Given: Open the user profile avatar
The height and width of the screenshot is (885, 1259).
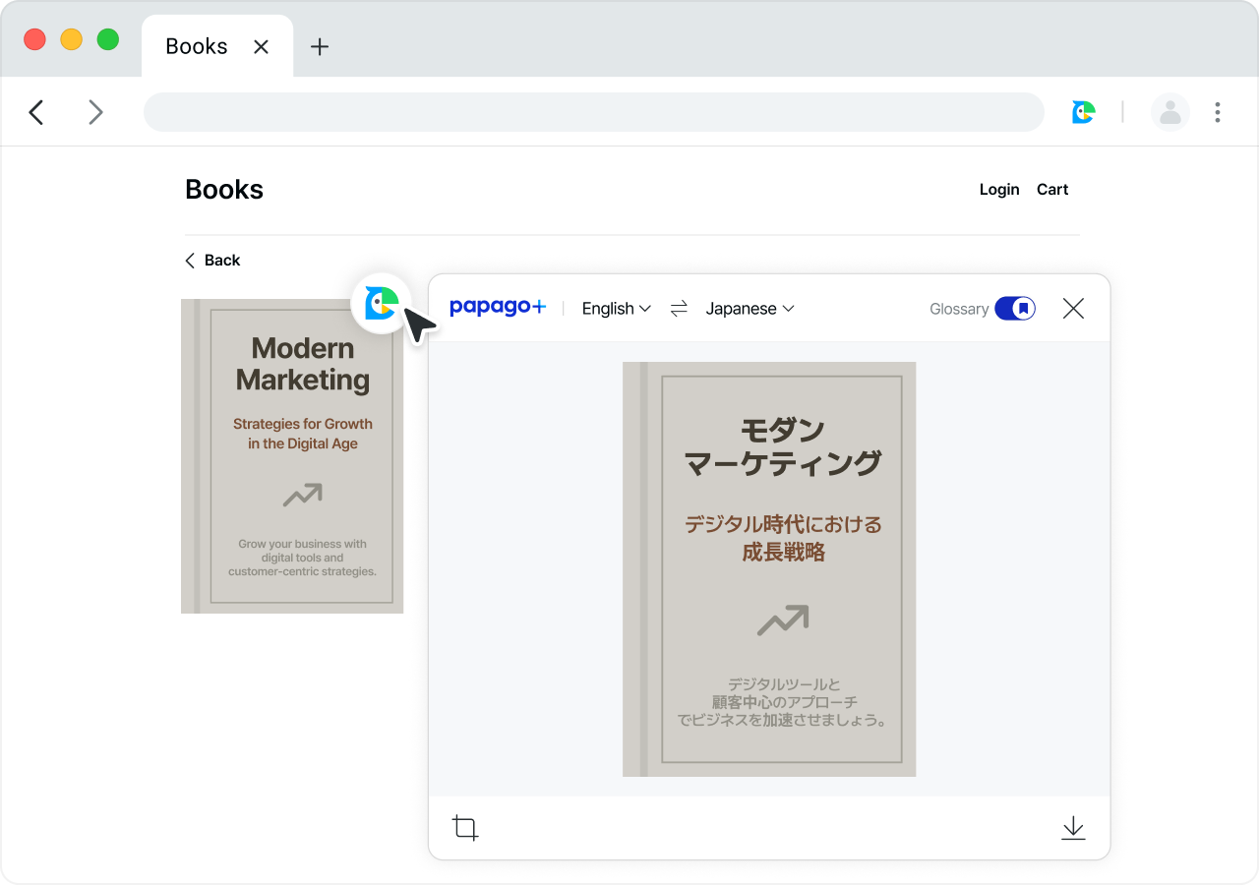Looking at the screenshot, I should pos(1169,112).
